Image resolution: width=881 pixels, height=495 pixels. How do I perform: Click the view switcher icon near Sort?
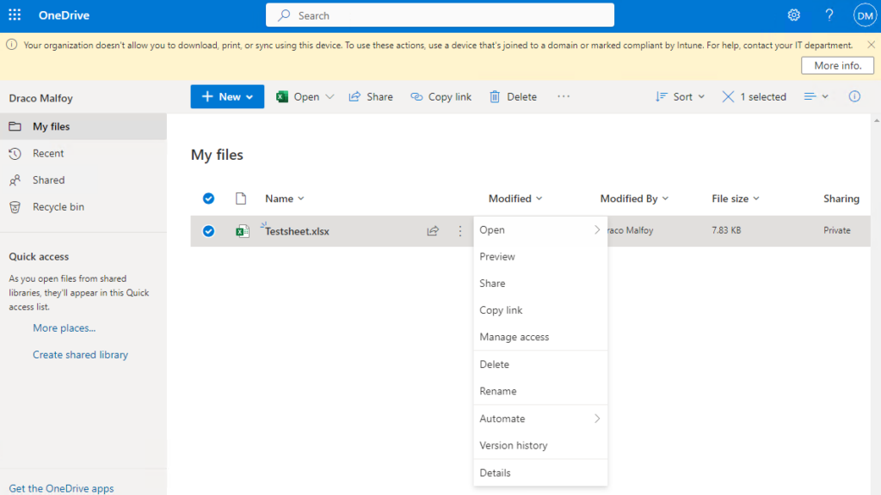click(812, 96)
